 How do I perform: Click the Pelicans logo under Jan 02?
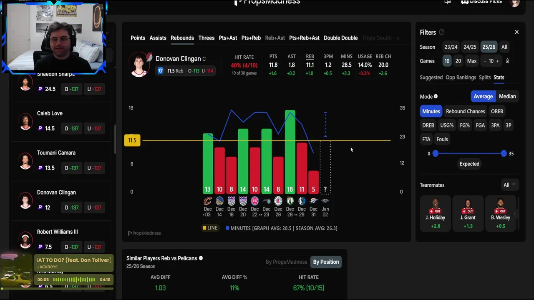click(x=325, y=201)
